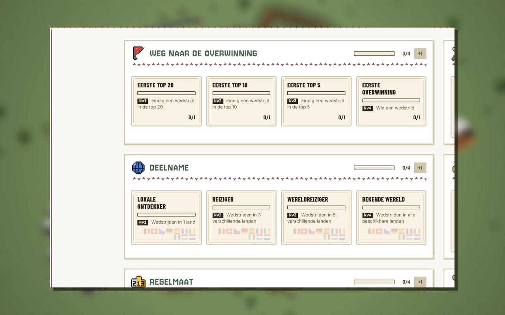Screen dimensions: 505x315
Task: Click the progress bar inside Eerste Top 20 card
Action: tap(166, 93)
